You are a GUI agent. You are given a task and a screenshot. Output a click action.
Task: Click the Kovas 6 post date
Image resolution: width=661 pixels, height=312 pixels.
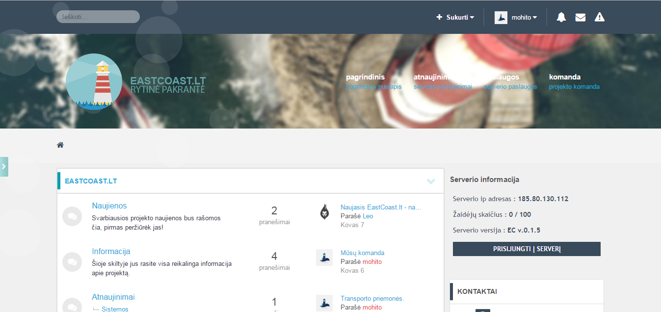click(352, 271)
